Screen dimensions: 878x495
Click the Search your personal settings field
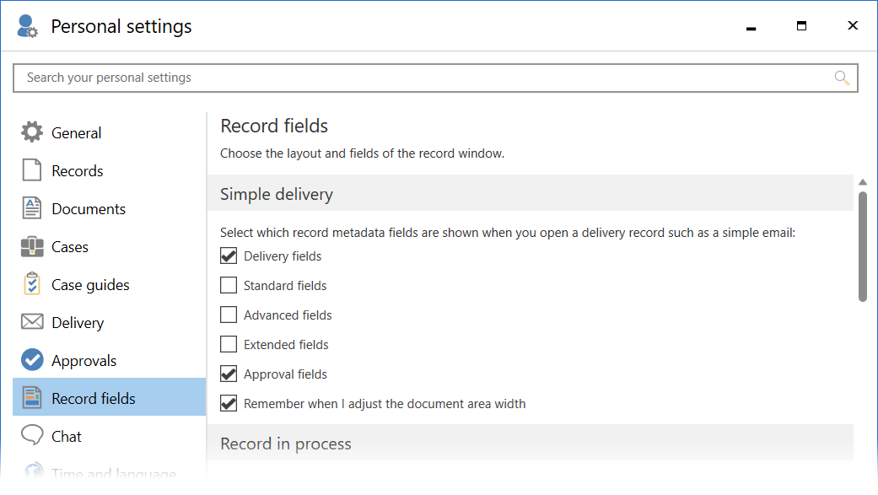pos(436,78)
